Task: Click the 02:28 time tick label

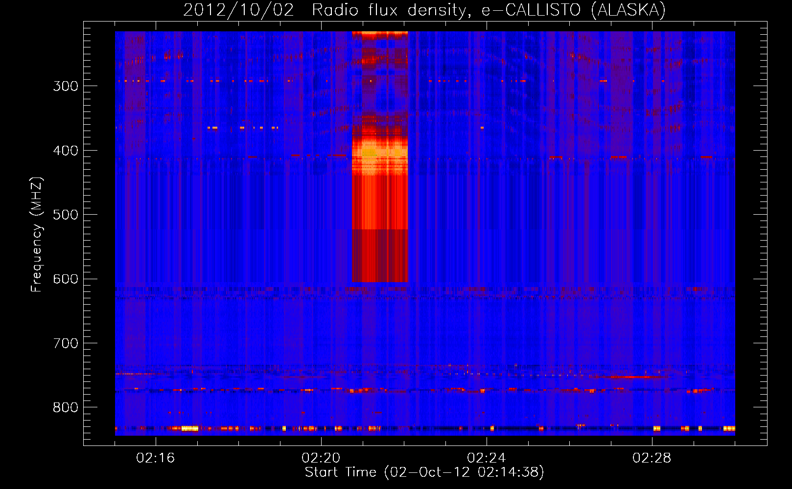Action: [652, 458]
